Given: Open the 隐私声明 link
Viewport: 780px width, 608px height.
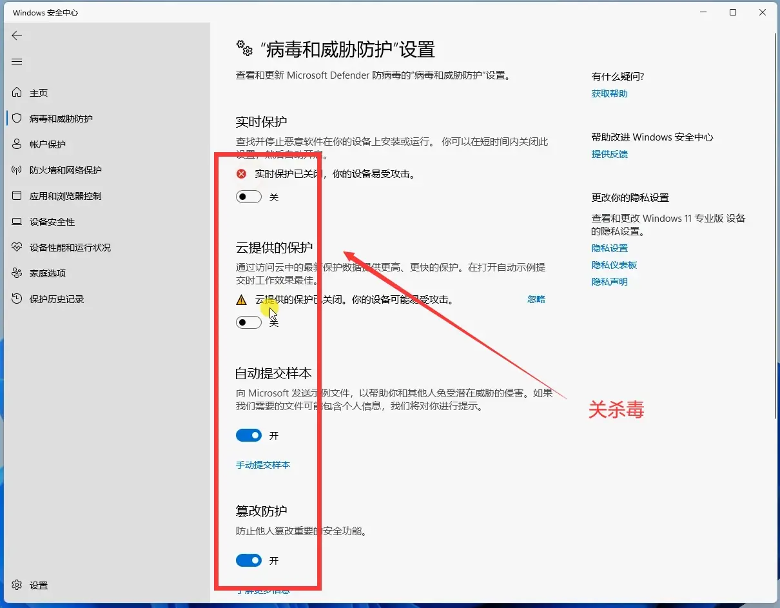Looking at the screenshot, I should click(609, 282).
